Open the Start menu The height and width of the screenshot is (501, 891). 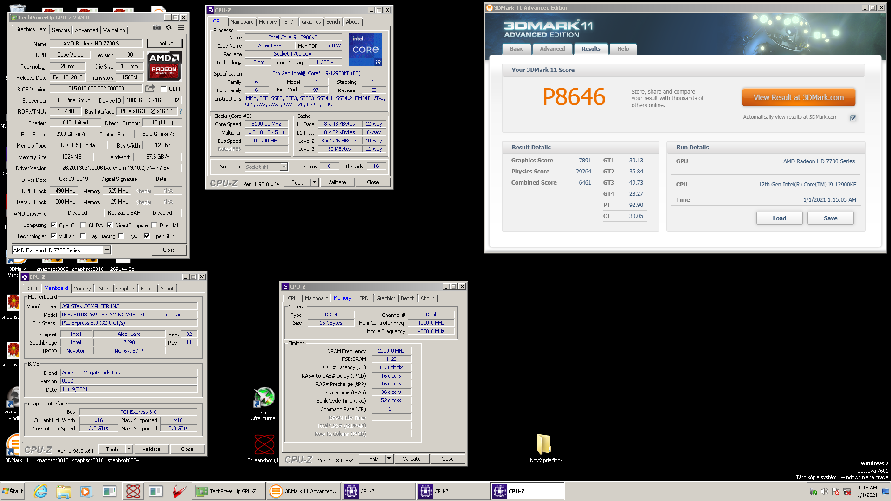[13, 491]
